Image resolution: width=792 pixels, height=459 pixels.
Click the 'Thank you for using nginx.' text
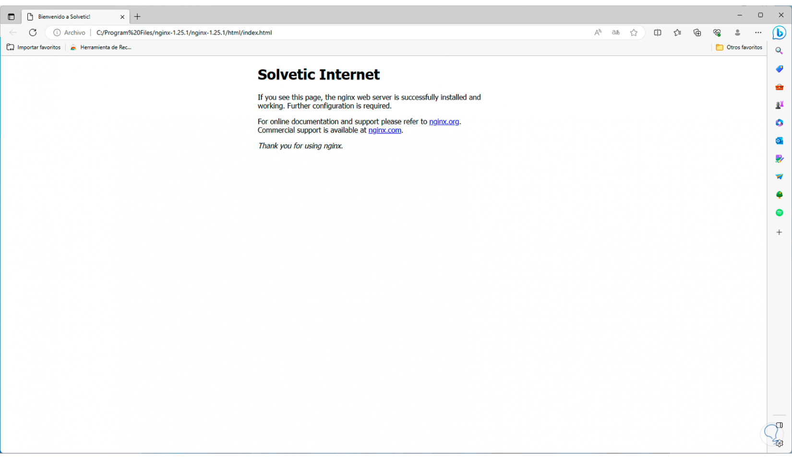300,146
